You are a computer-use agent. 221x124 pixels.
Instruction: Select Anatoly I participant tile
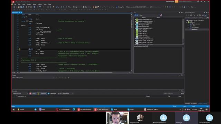point(186,118)
